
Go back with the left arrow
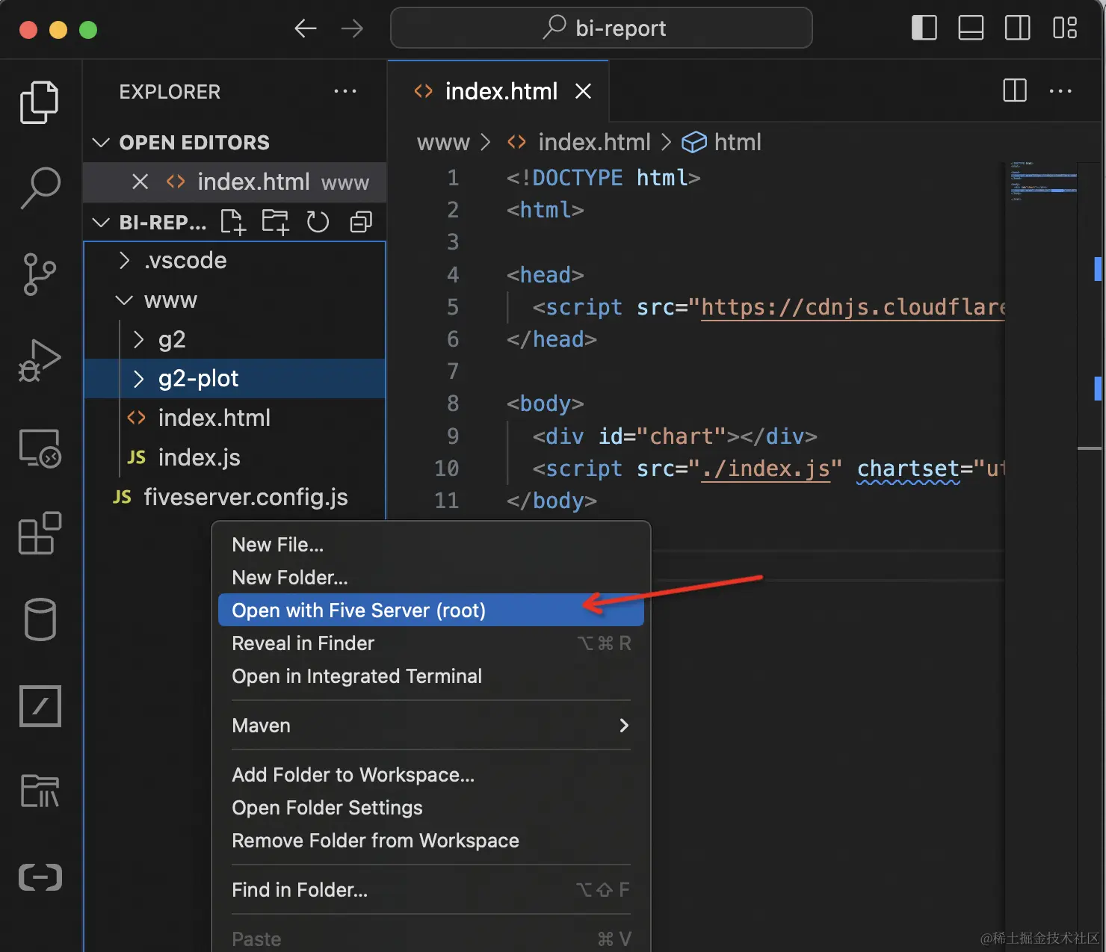pyautogui.click(x=306, y=28)
